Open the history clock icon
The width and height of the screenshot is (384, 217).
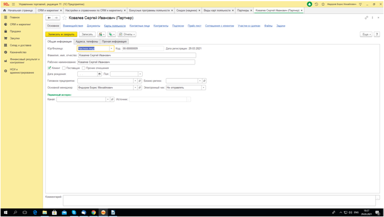point(317,4)
